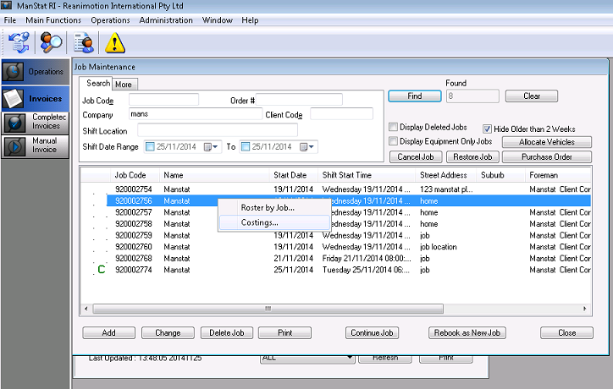Image resolution: width=613 pixels, height=389 pixels.
Task: Click the Client Code input field
Action: coord(341,114)
